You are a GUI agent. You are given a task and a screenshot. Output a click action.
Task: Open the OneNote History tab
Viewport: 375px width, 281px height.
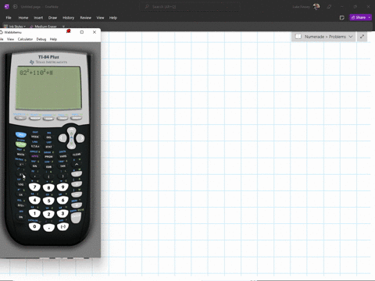69,18
